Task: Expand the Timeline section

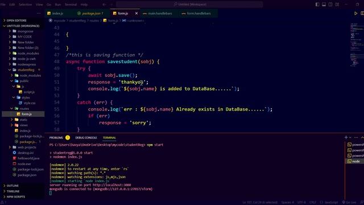Action: point(13,191)
